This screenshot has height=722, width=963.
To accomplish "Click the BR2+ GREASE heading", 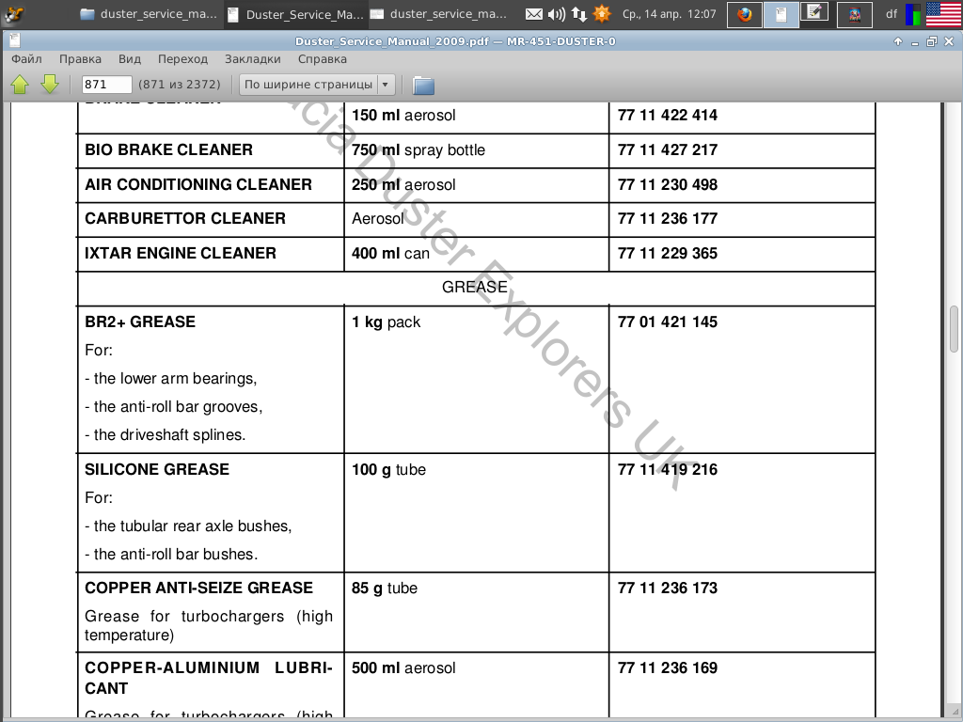I will coord(140,322).
